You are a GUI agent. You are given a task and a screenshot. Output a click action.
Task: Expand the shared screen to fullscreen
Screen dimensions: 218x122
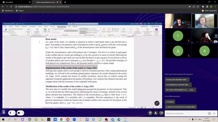click(157, 103)
